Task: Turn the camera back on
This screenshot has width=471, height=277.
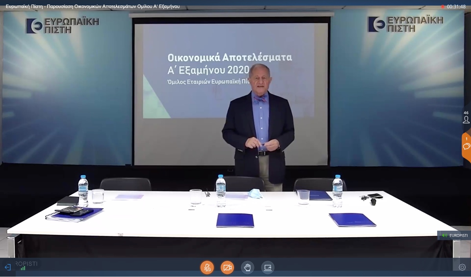Action: 227,268
